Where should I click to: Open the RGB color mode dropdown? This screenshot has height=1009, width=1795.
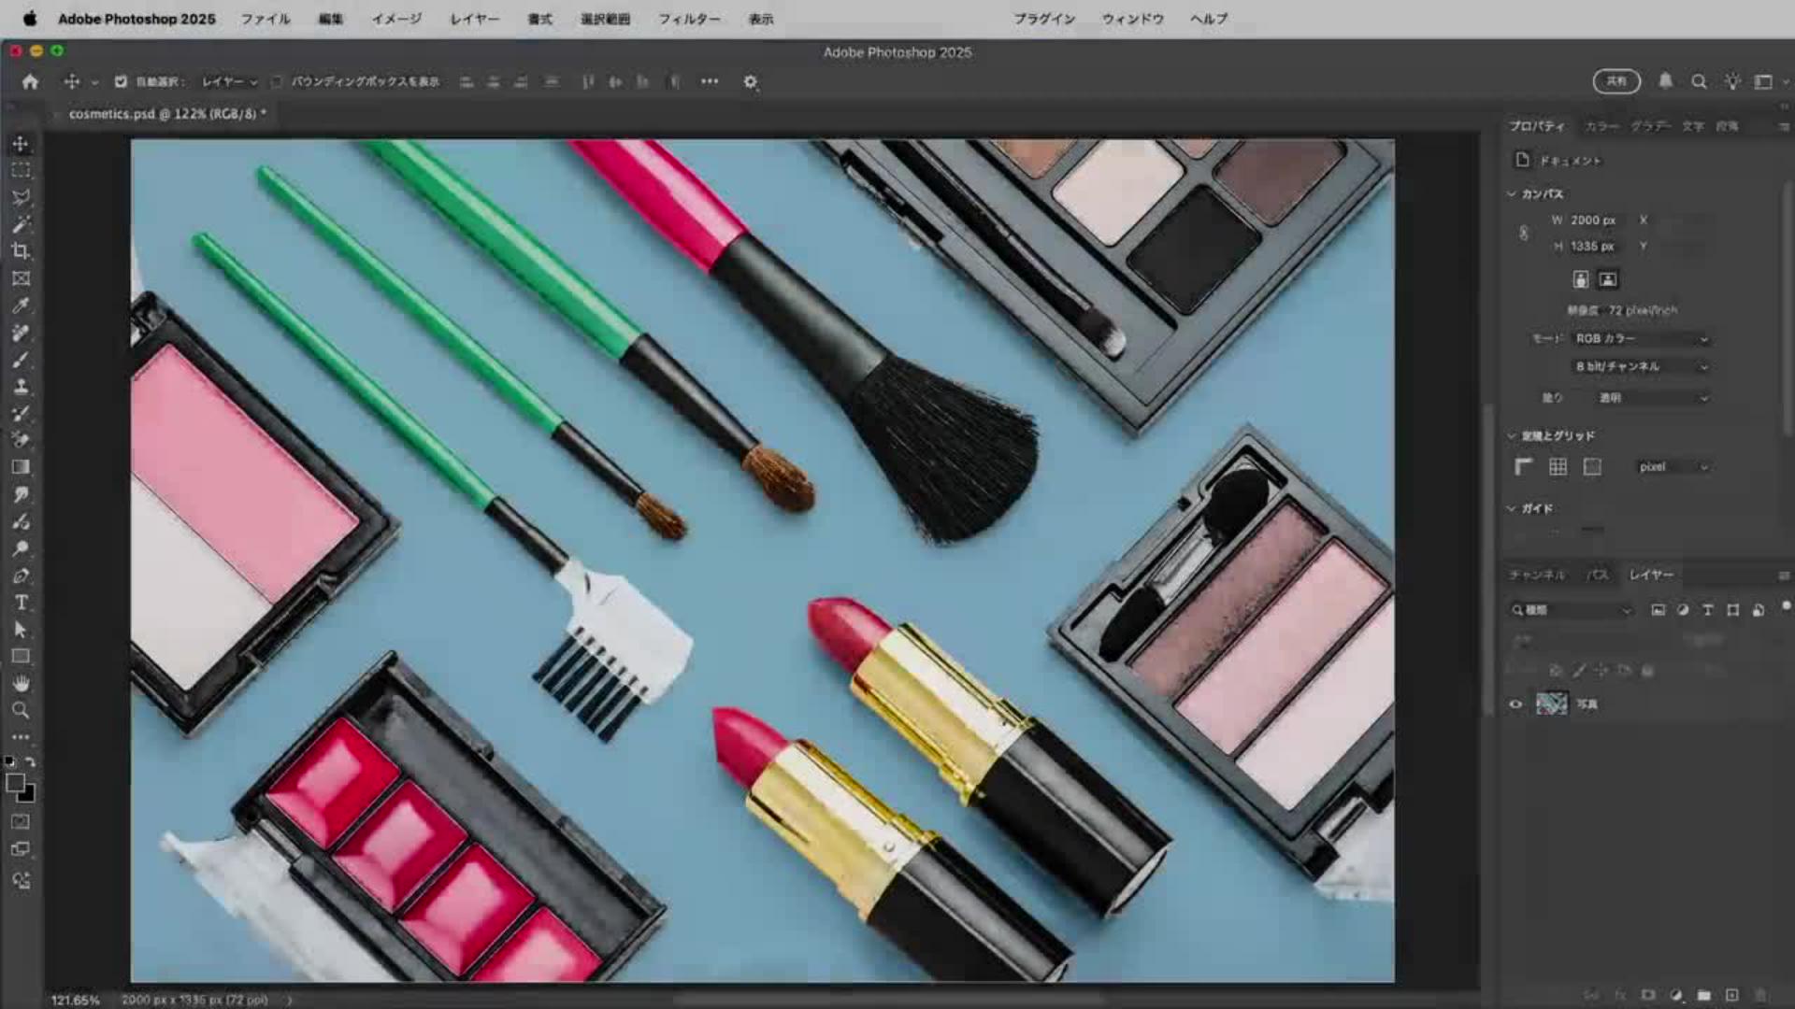click(1641, 339)
